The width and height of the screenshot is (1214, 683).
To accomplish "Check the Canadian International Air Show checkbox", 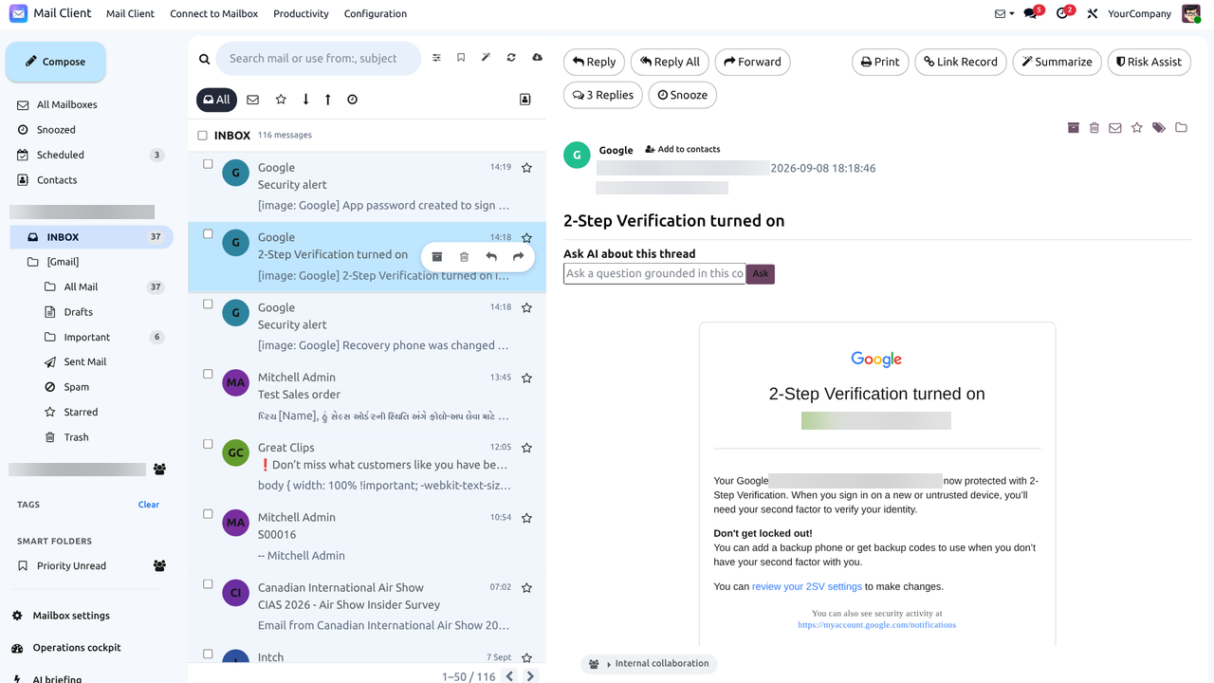I will [x=208, y=584].
